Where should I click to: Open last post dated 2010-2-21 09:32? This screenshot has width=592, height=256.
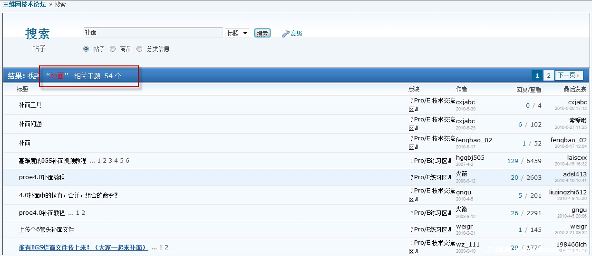coord(571,233)
